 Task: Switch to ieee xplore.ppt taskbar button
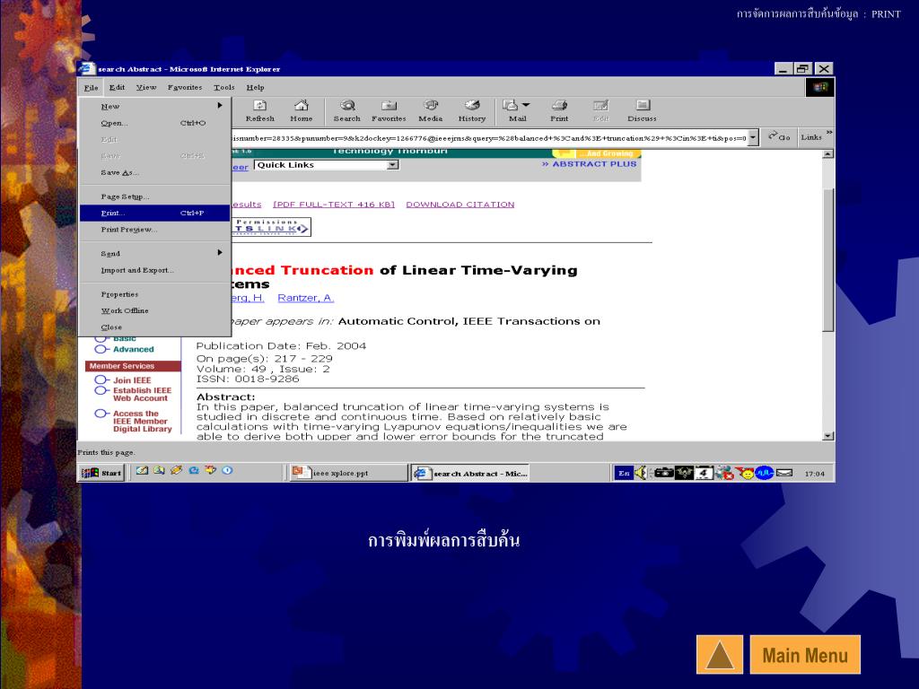[348, 473]
